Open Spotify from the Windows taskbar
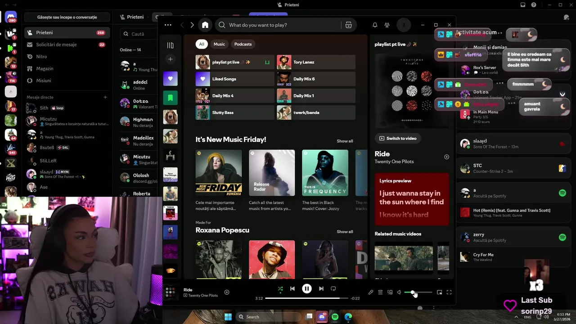The height and width of the screenshot is (324, 576). 335,317
